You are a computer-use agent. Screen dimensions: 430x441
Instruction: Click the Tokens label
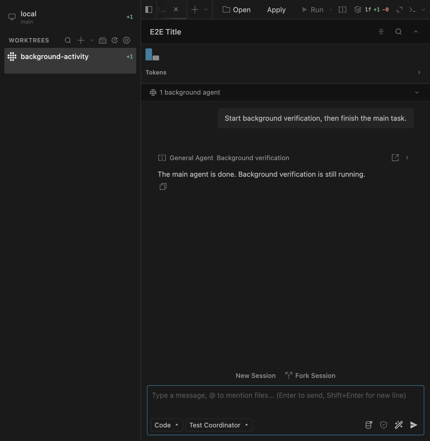pyautogui.click(x=156, y=72)
